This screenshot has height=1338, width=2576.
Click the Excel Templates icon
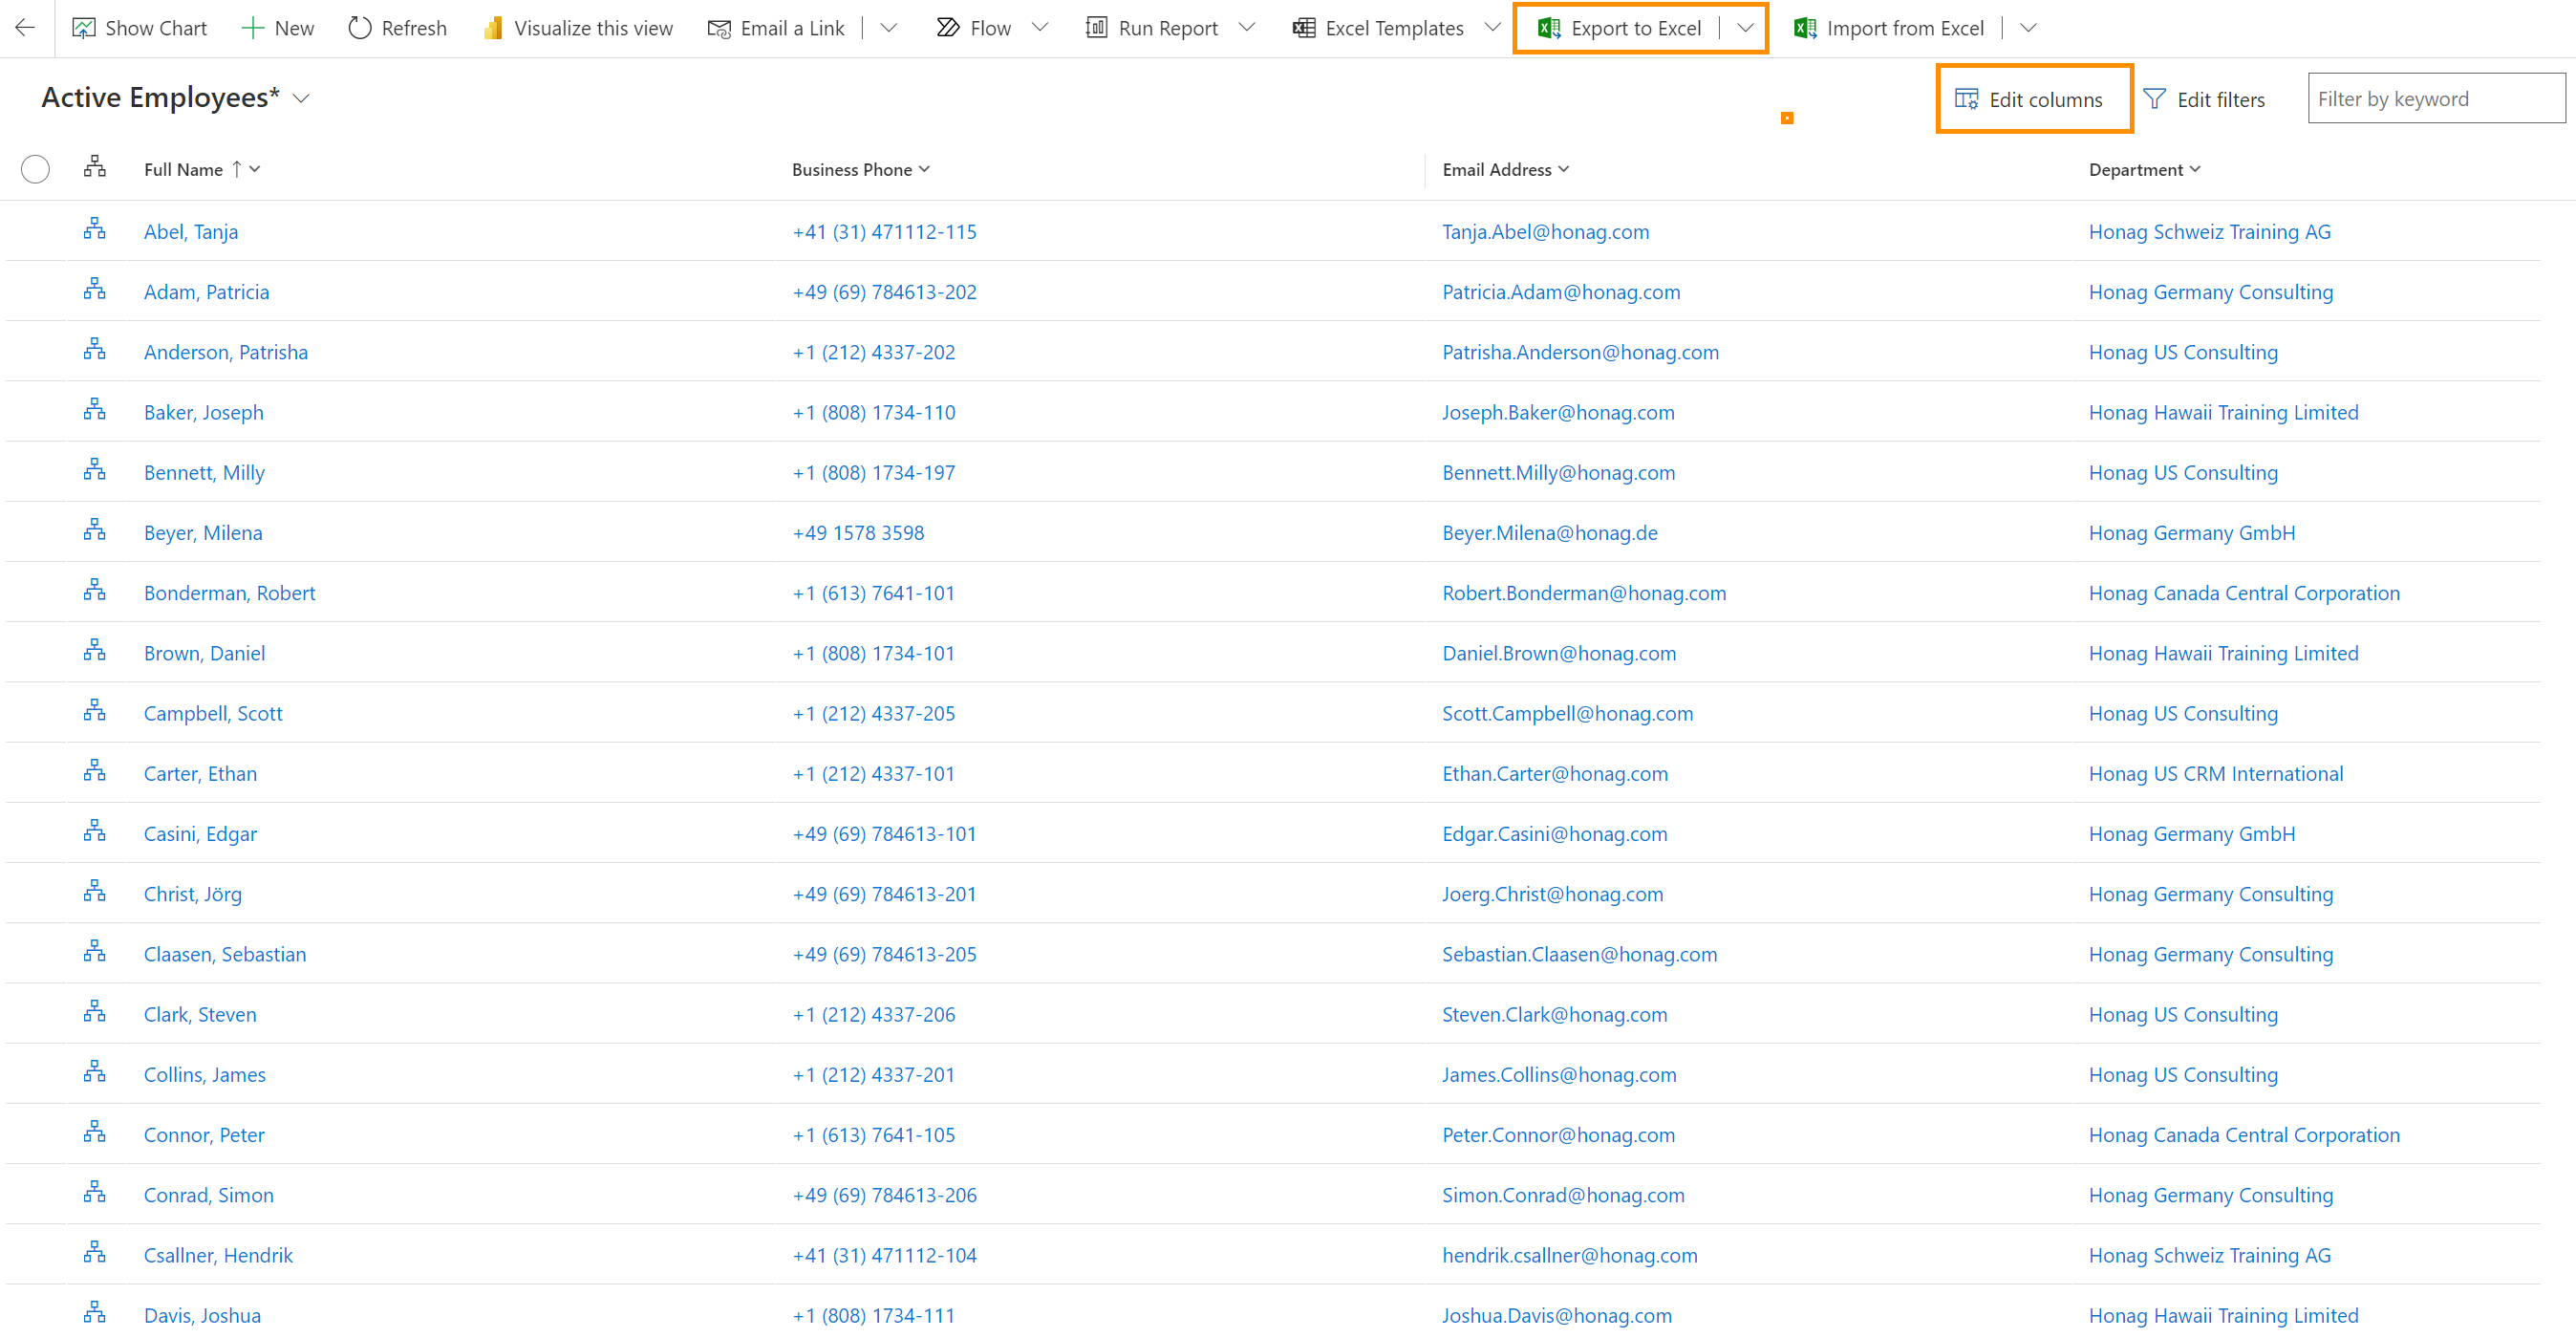tap(1303, 28)
